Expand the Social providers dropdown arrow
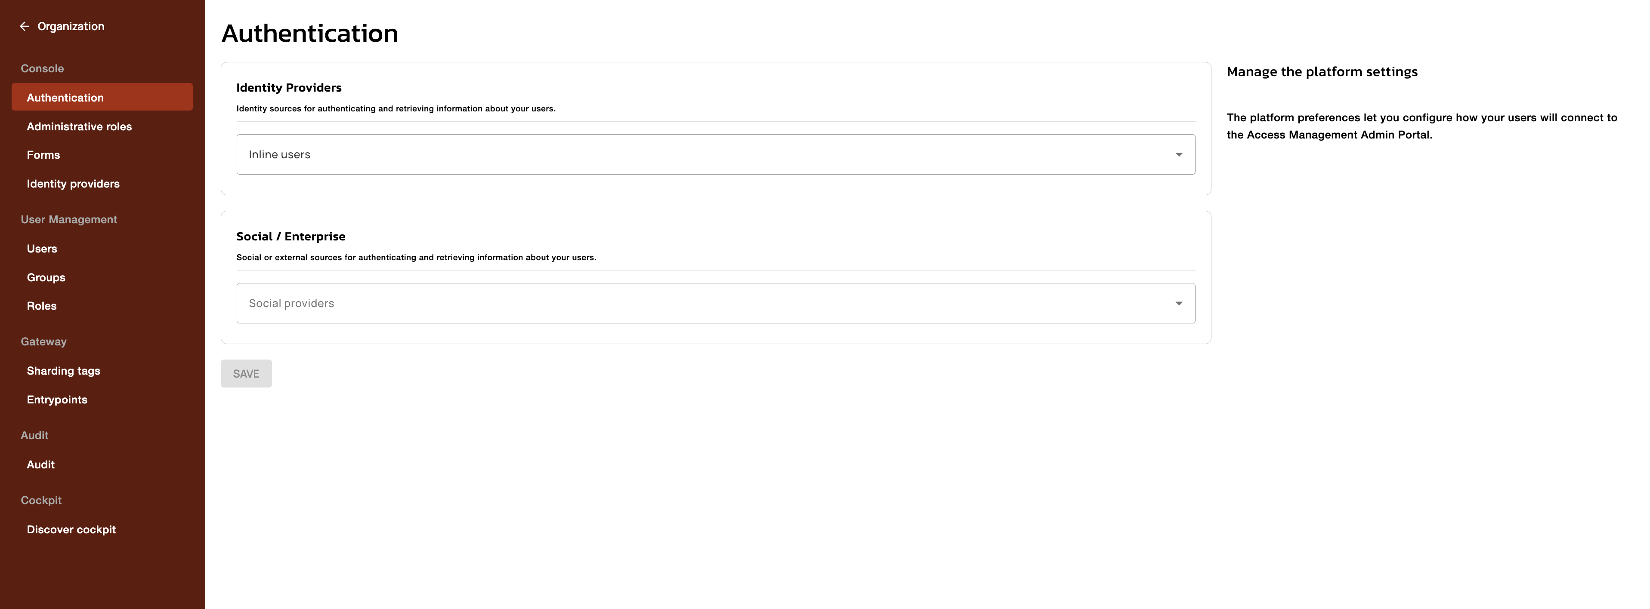This screenshot has width=1650, height=609. (1178, 304)
